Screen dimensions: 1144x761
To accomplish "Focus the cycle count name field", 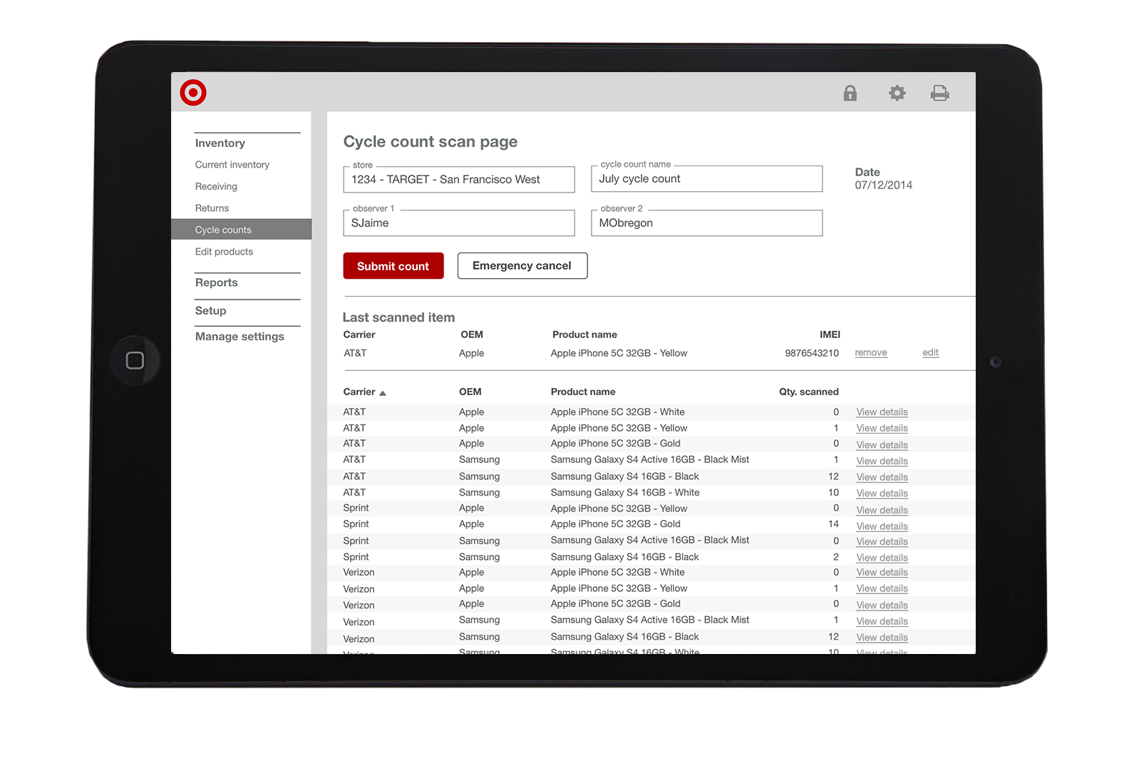I will 706,179.
